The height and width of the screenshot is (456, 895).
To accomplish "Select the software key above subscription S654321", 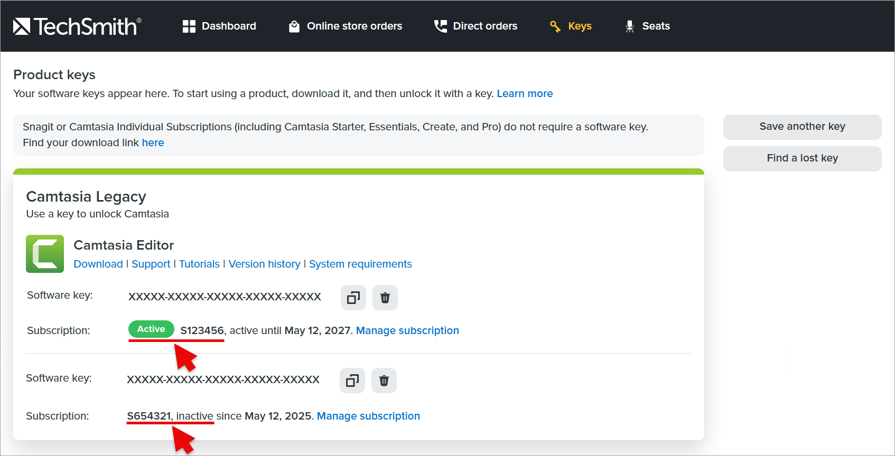I will point(223,380).
